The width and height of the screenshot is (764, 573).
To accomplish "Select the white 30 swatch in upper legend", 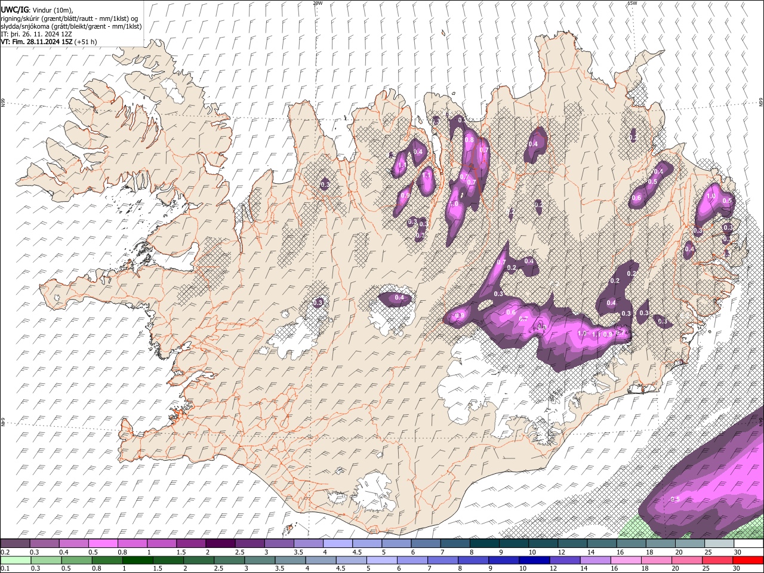I will point(748,544).
